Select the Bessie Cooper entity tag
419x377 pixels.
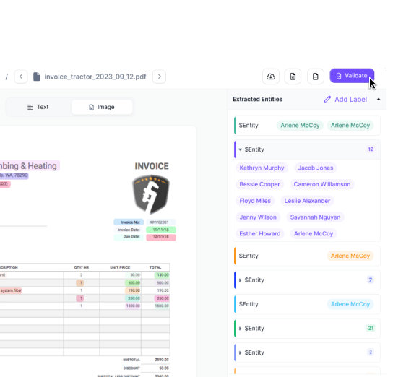click(259, 184)
